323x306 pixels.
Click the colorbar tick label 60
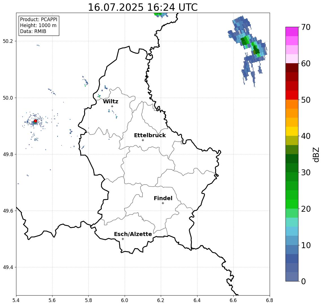pos(306,64)
